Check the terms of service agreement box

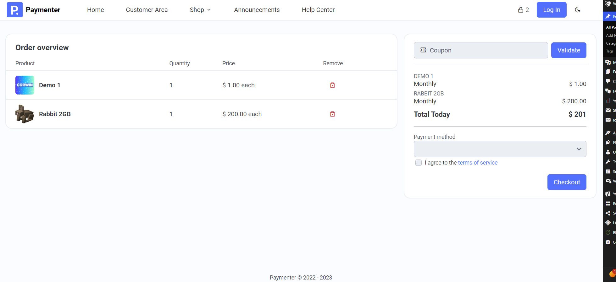tap(419, 163)
